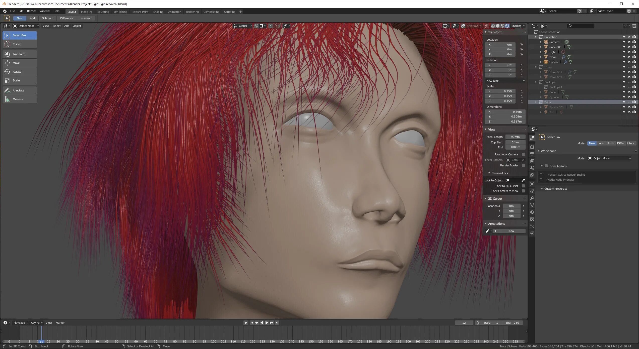Select the Cursor tool

(20, 44)
